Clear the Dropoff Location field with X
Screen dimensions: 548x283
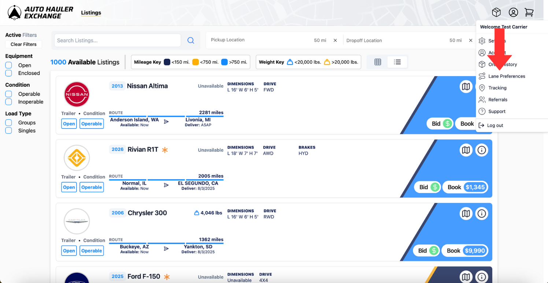(x=471, y=40)
